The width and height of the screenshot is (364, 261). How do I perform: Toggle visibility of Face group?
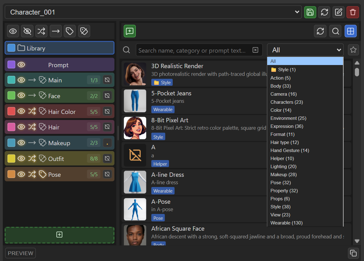tap(21, 95)
